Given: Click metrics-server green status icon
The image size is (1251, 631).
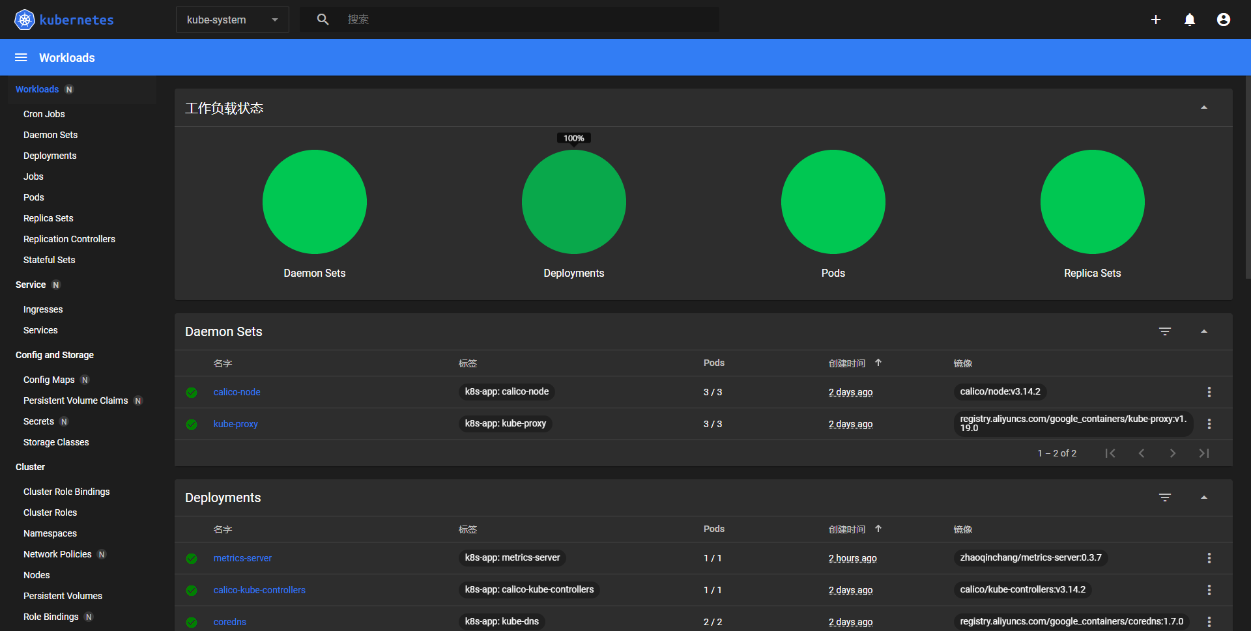Looking at the screenshot, I should pyautogui.click(x=192, y=558).
